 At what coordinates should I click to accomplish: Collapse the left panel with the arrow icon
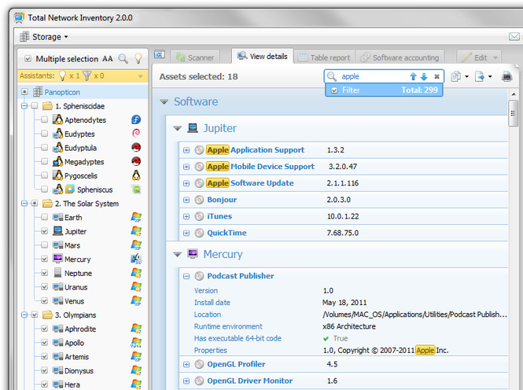click(x=160, y=54)
